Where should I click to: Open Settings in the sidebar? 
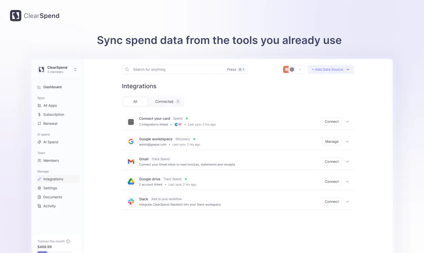pos(50,188)
